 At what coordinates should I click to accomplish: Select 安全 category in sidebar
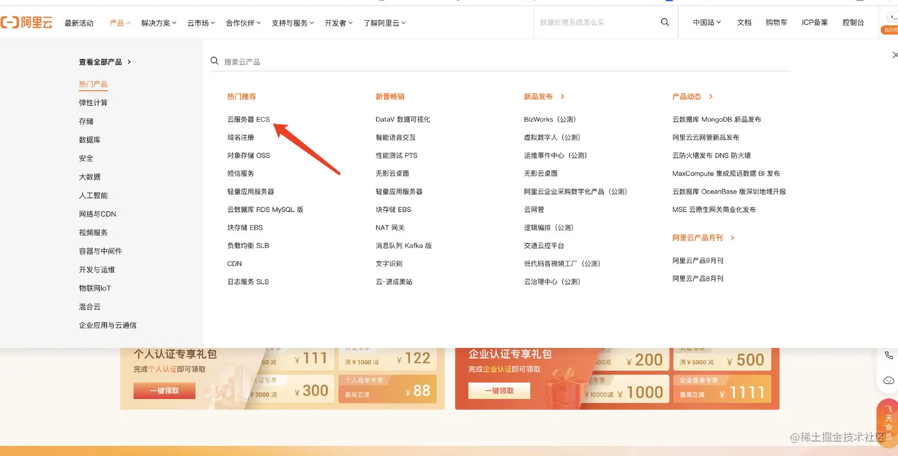click(x=86, y=158)
